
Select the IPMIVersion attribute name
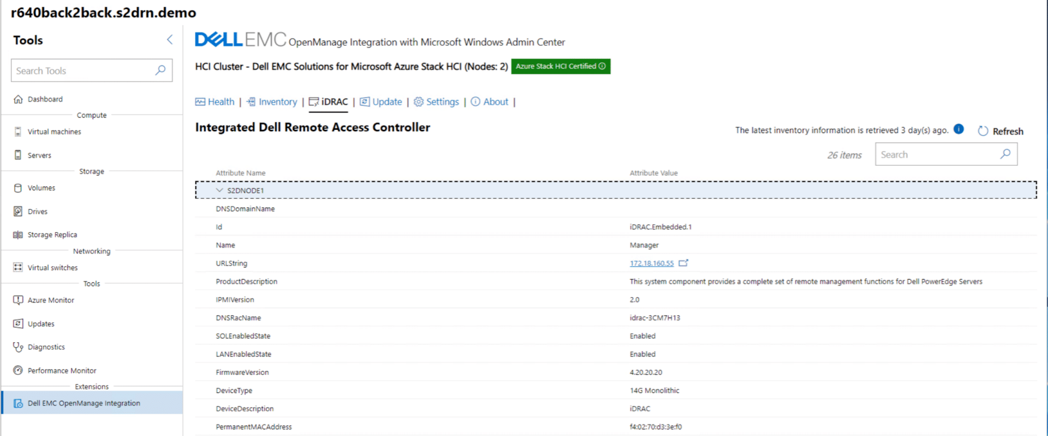(235, 300)
